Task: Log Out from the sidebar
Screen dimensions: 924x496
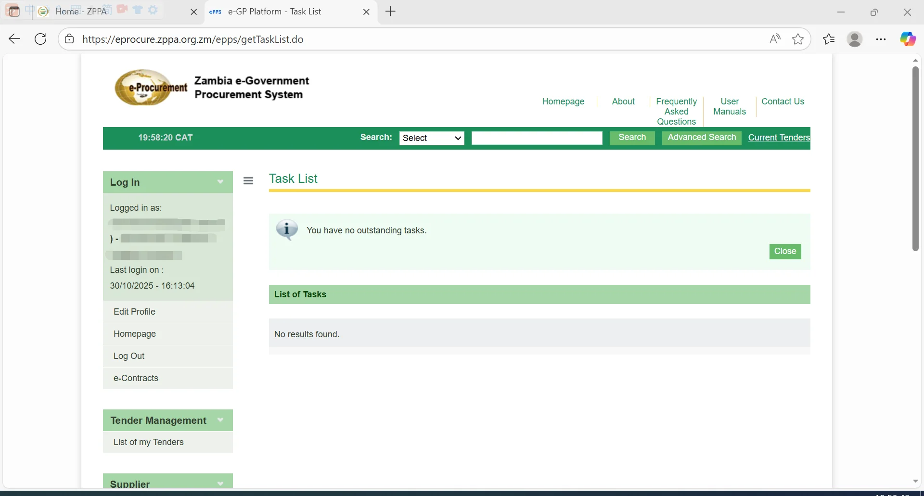Action: tap(168, 356)
